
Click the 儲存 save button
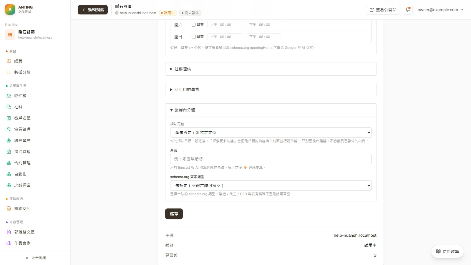pos(174,214)
